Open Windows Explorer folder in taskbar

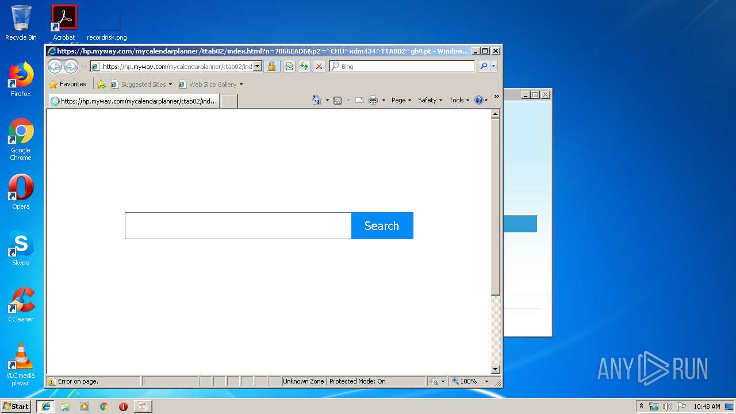[65, 407]
